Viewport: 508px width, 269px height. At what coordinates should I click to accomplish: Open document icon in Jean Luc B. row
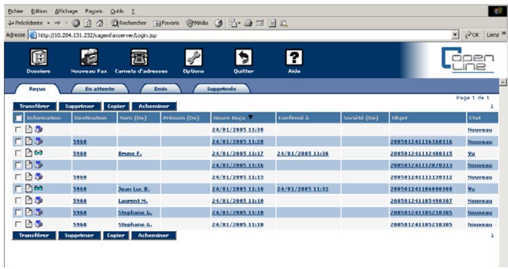(29, 188)
